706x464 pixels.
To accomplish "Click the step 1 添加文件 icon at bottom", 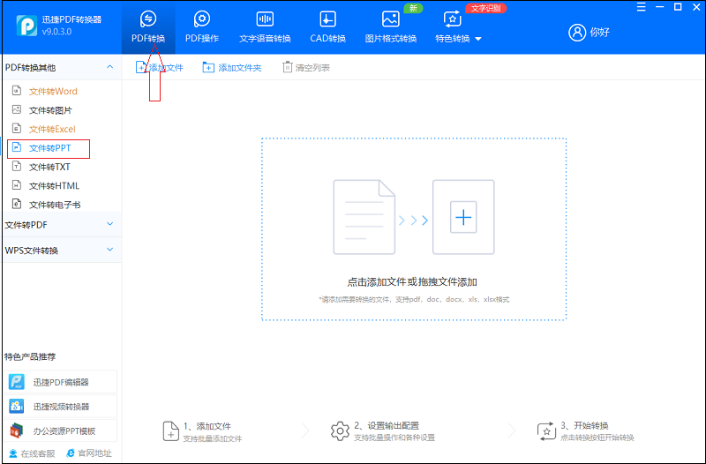I will click(x=170, y=431).
